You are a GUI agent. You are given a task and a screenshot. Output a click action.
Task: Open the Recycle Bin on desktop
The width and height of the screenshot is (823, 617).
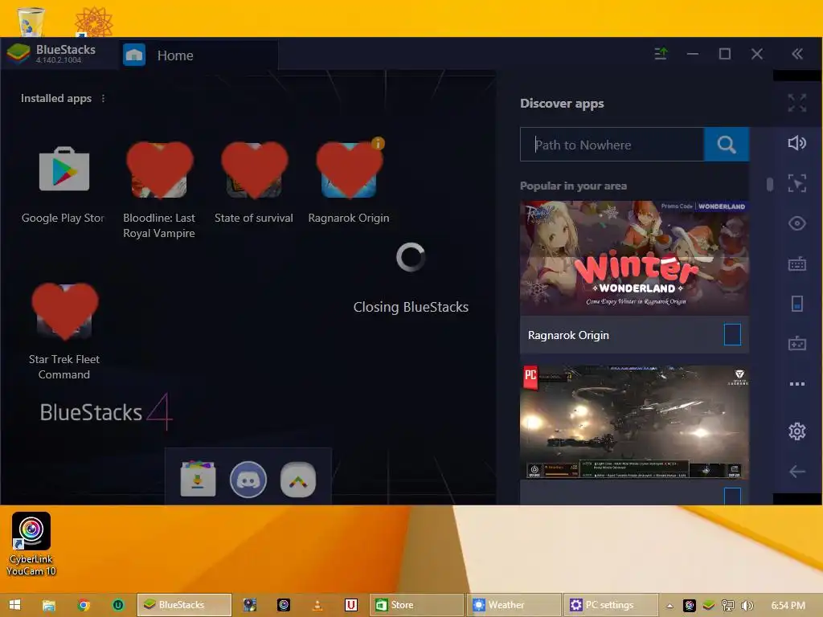coord(31,22)
